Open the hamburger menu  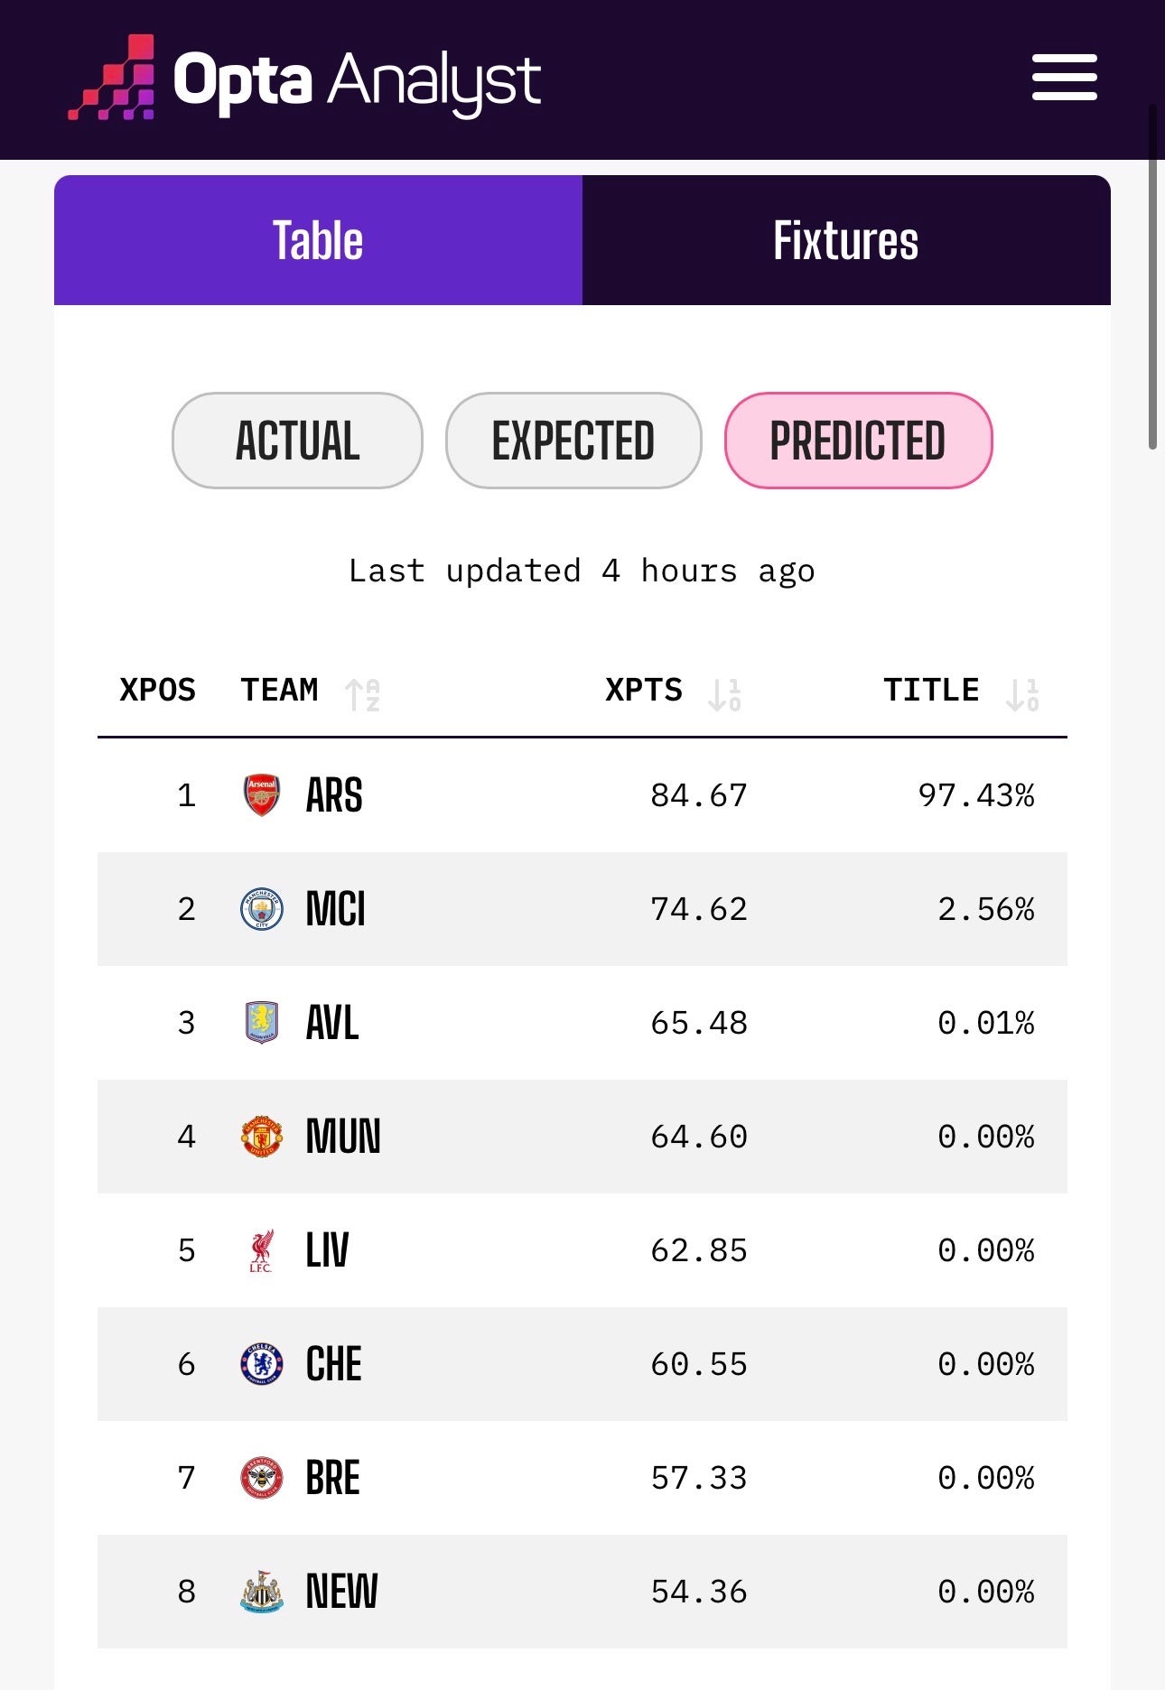(1064, 78)
